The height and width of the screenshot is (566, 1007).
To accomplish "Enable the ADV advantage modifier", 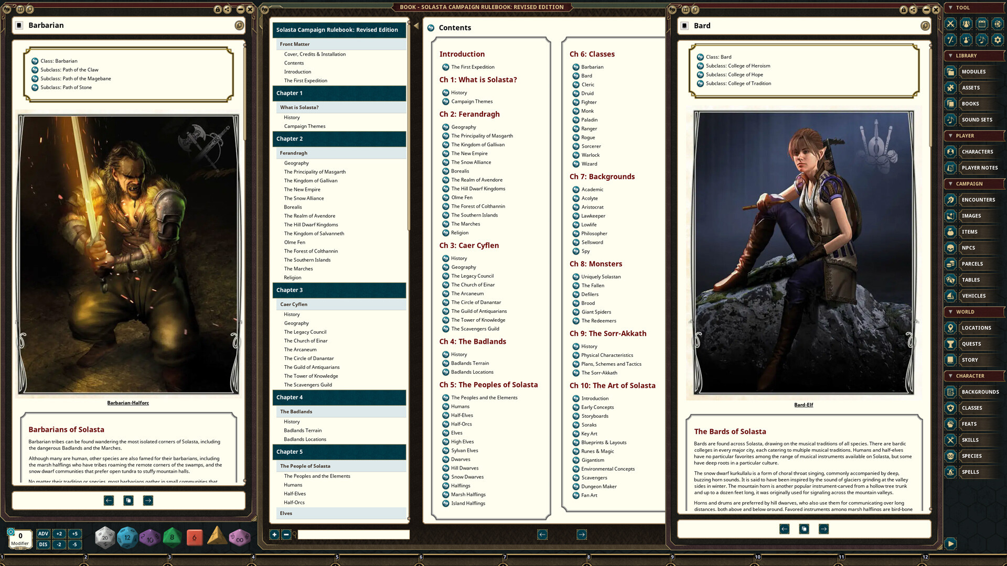I will point(43,534).
